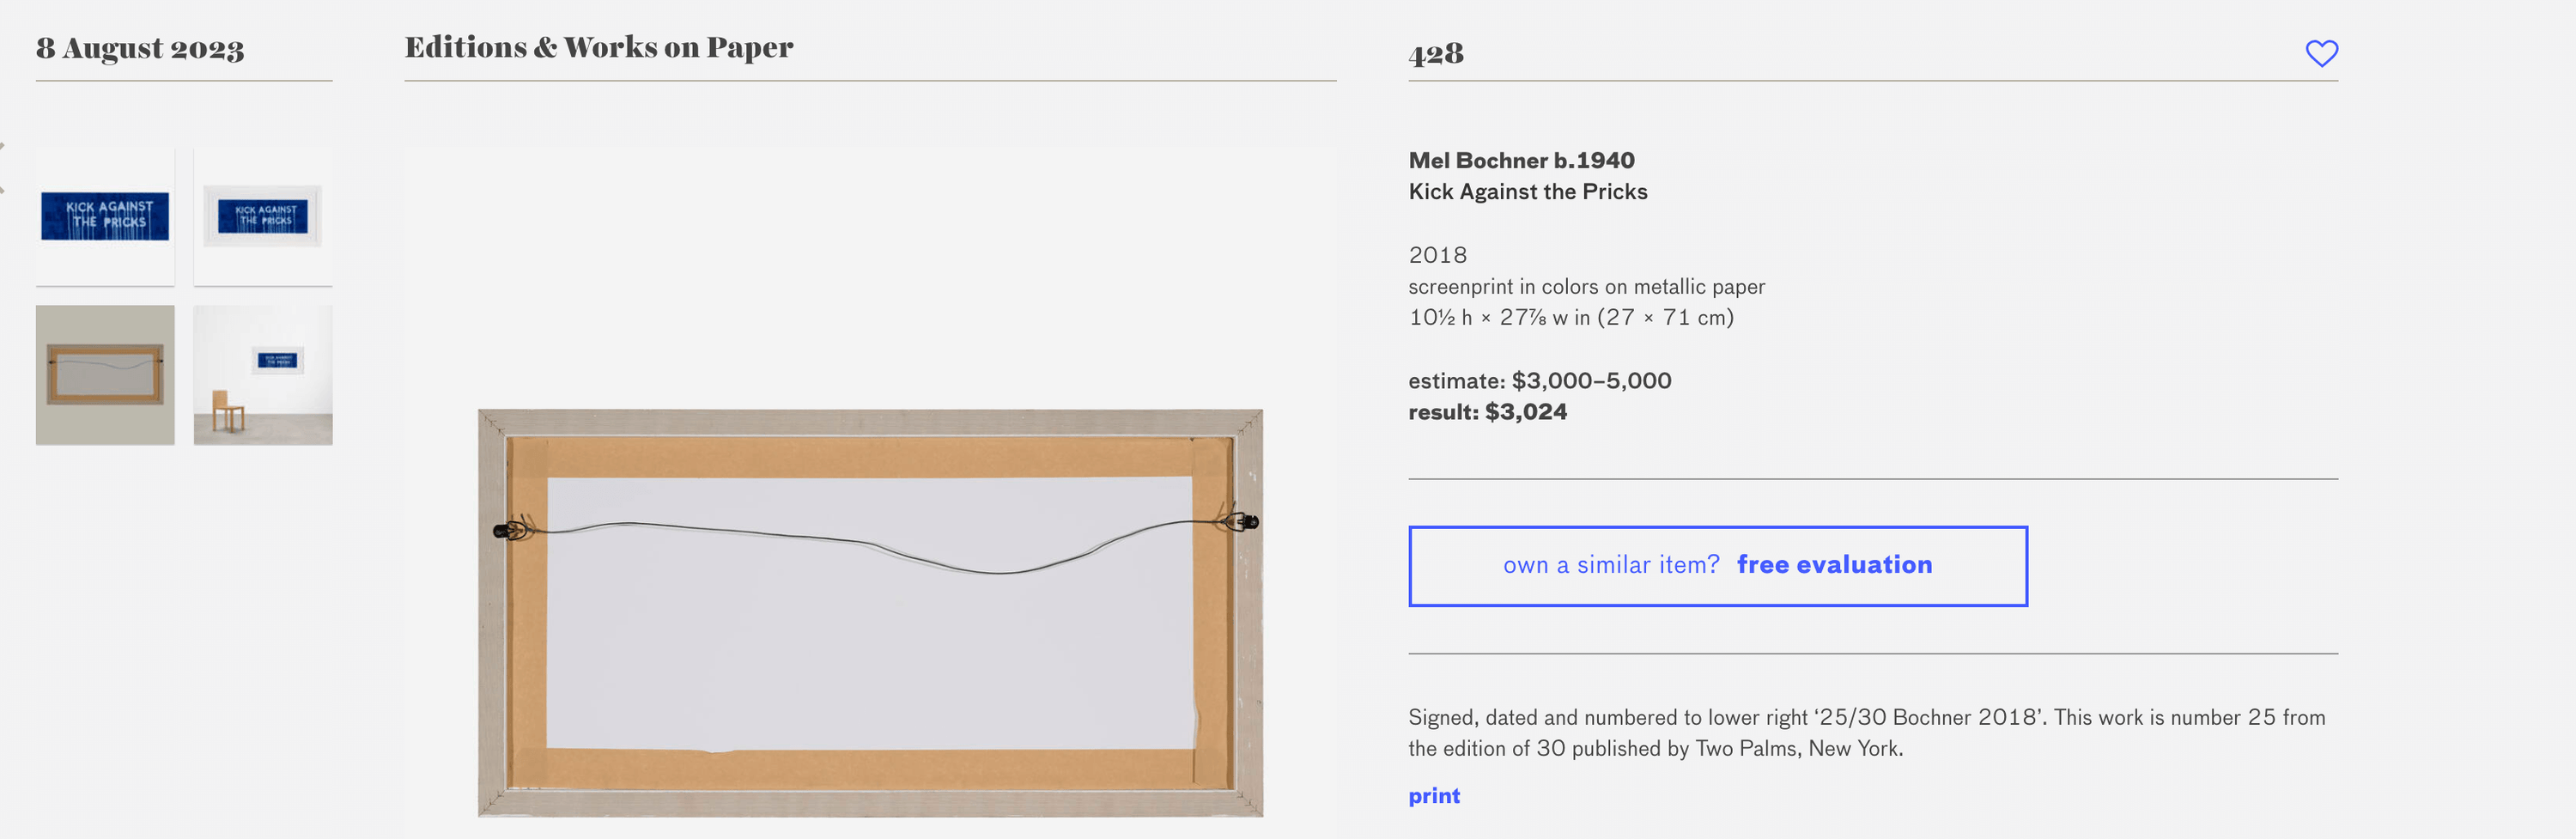This screenshot has width=2576, height=839.
Task: Click the dimensions line 10½ h × 27⅞ w
Action: pyautogui.click(x=1570, y=317)
